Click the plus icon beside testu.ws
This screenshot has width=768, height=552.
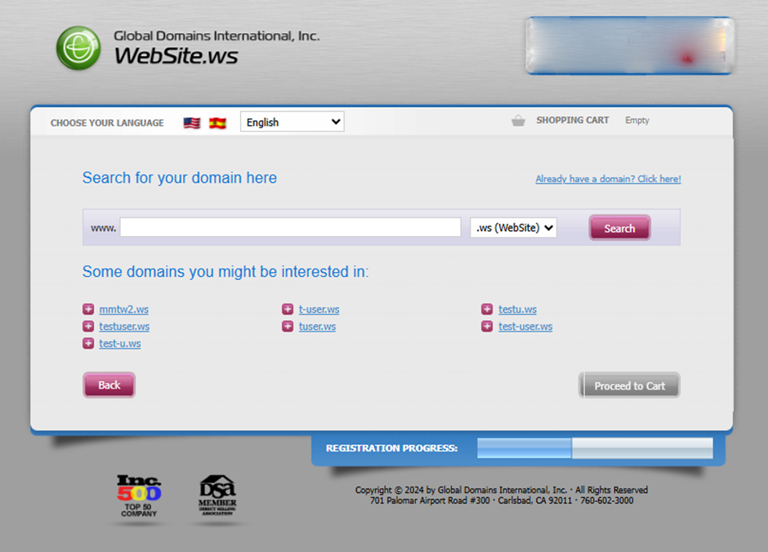(487, 309)
